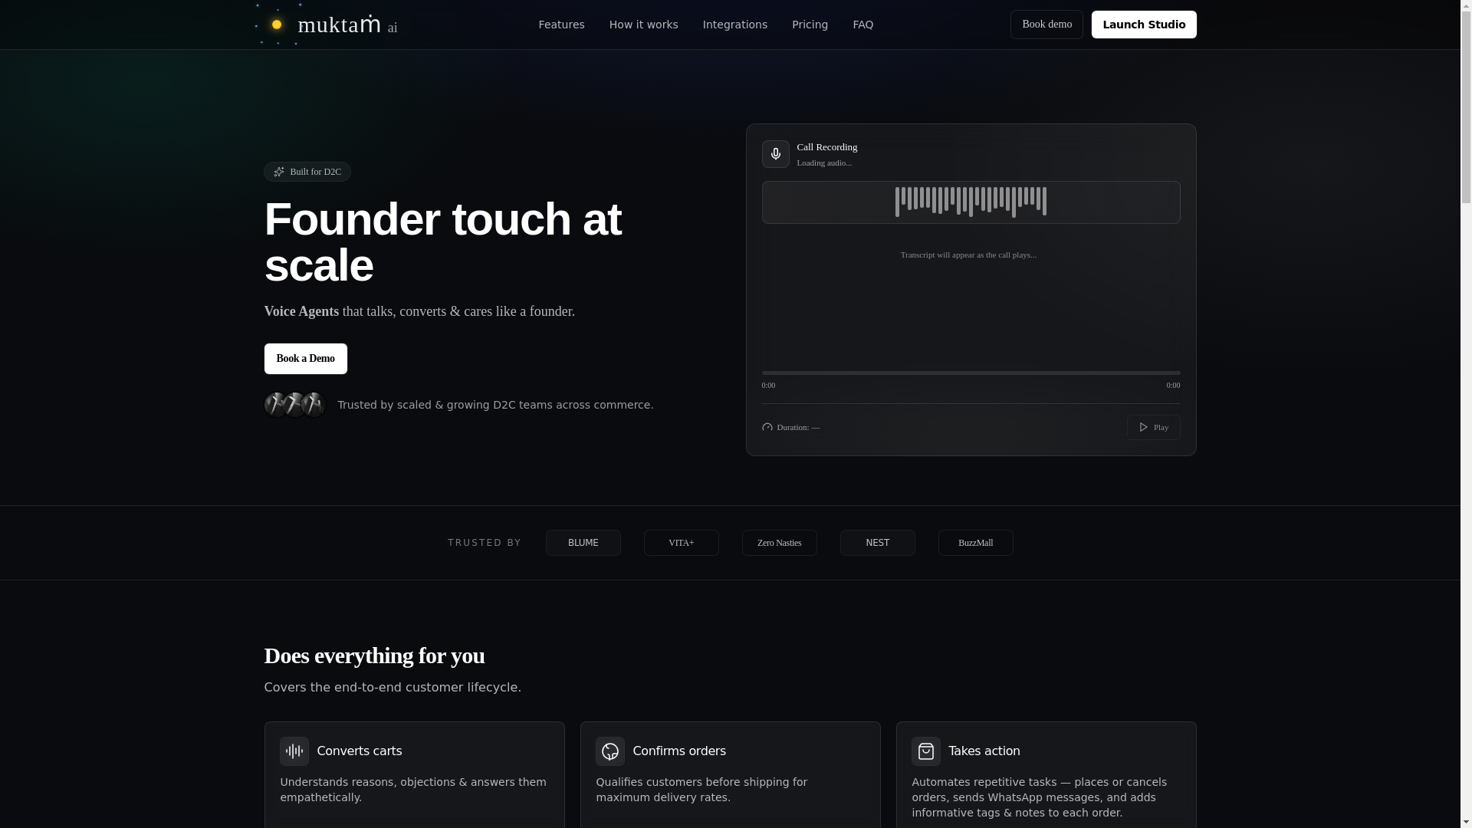This screenshot has width=1472, height=828.
Task: Click the sparkle icon in Built for D2C badge
Action: [x=279, y=172]
